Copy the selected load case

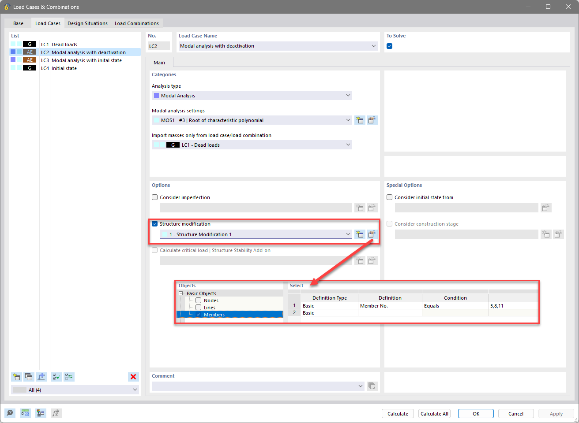(x=29, y=377)
